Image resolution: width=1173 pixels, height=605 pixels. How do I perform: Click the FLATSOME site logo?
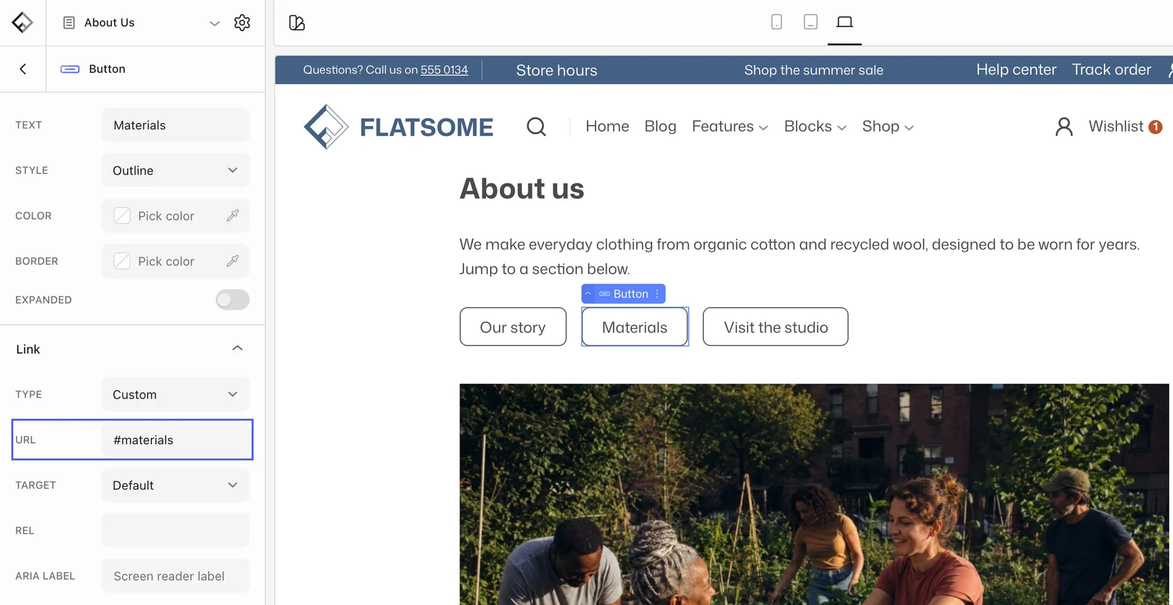coord(398,127)
